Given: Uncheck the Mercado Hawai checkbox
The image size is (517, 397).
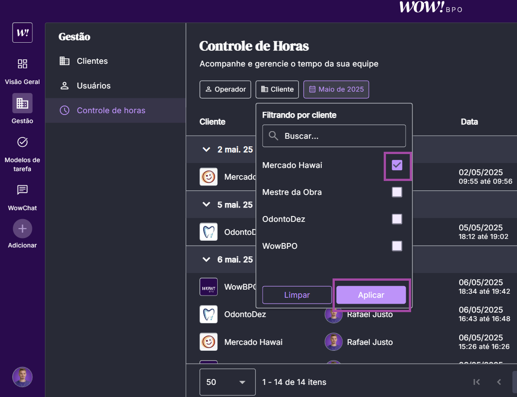Looking at the screenshot, I should (397, 165).
